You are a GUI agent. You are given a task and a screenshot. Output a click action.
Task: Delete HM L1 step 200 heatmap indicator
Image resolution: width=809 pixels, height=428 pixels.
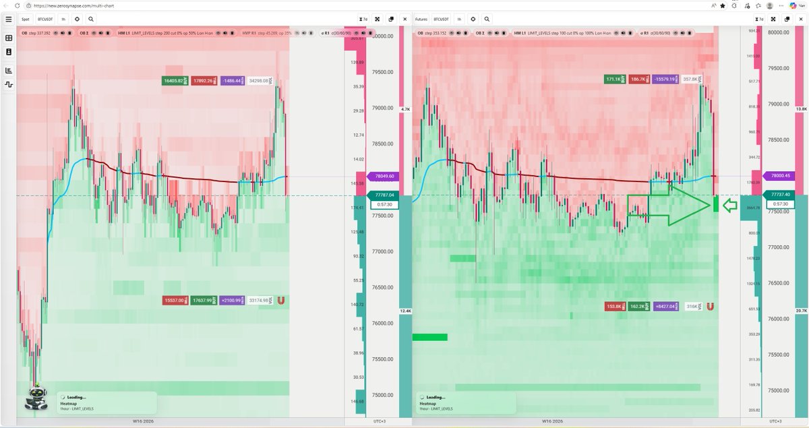(x=232, y=32)
